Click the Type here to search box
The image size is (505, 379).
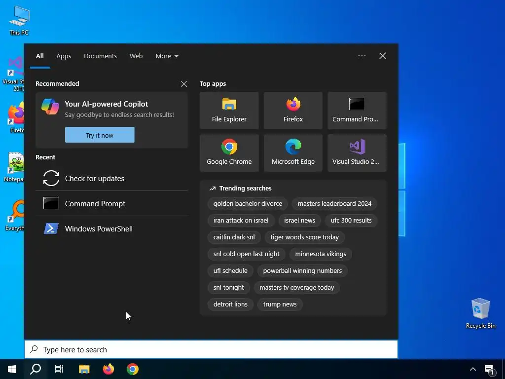tap(211, 349)
